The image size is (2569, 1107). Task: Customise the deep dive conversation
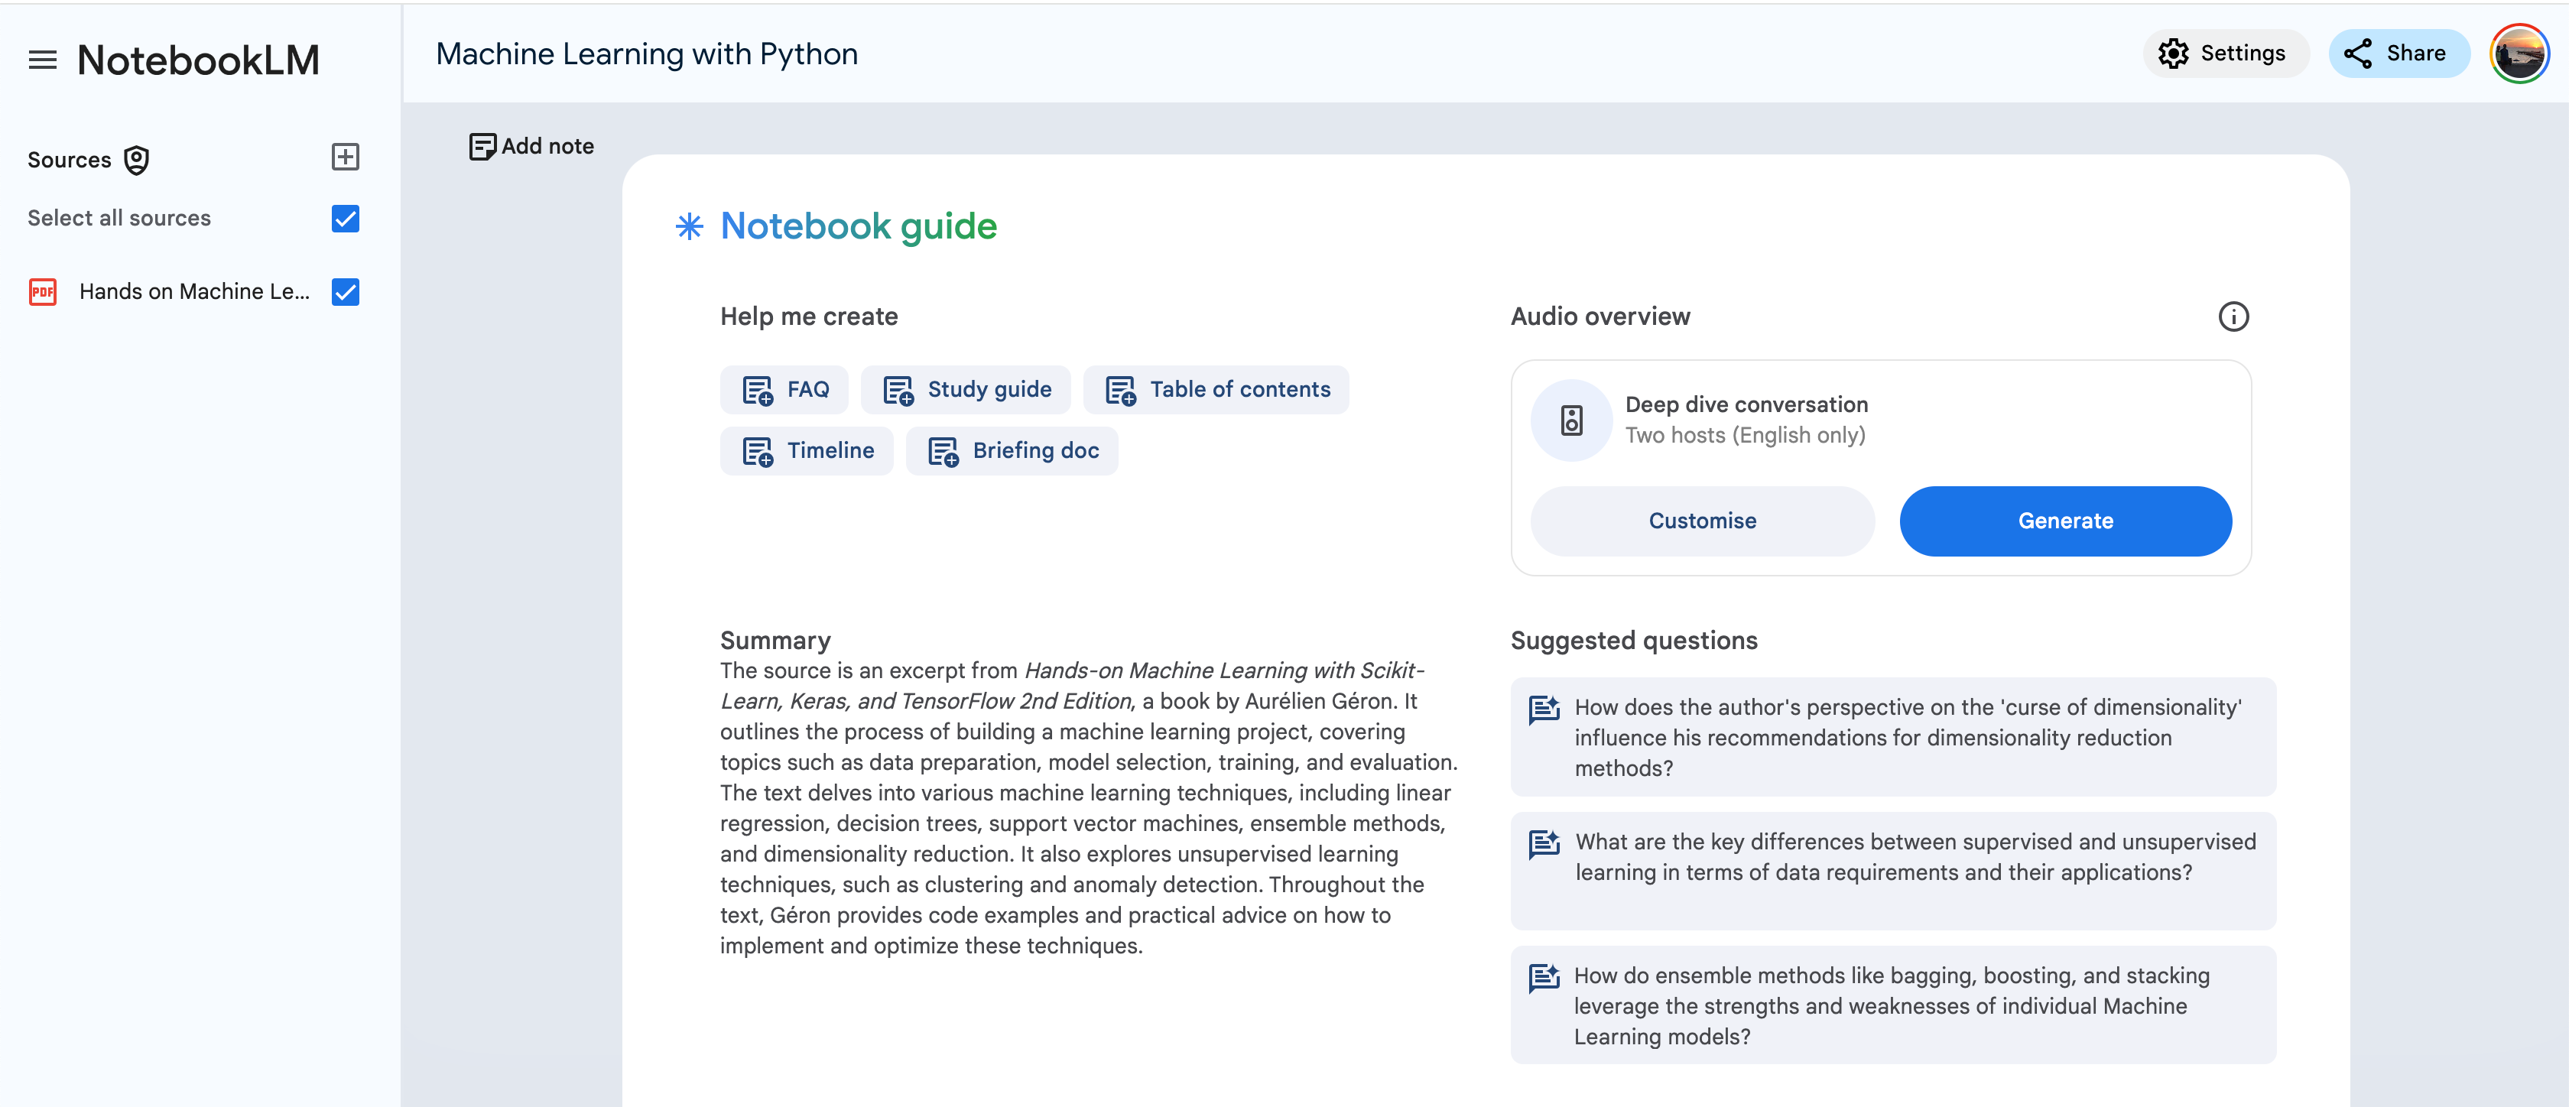pos(1701,521)
